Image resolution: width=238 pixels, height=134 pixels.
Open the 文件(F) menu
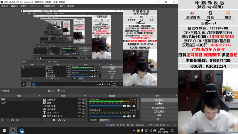point(5,6)
